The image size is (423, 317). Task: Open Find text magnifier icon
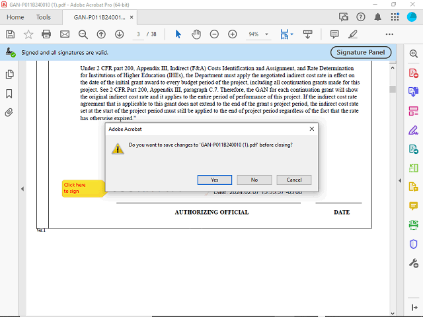[x=83, y=34]
